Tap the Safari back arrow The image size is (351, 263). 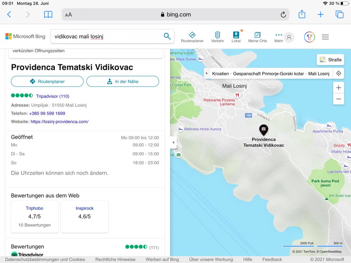pyautogui.click(x=9, y=15)
